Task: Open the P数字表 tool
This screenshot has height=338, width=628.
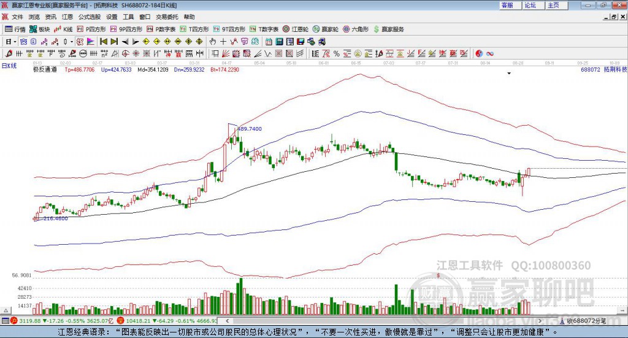Action: click(x=161, y=29)
